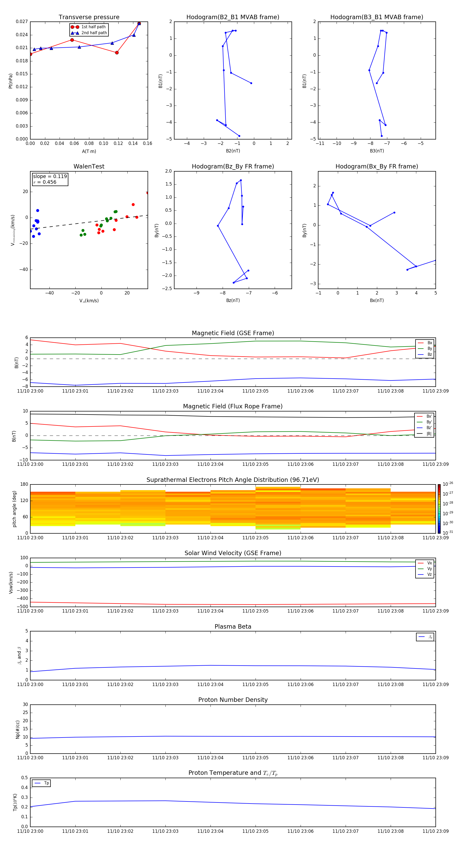466x854 pixels.
Task: Click the "Bx(nT)" x-axis label
Action: (x=377, y=300)
